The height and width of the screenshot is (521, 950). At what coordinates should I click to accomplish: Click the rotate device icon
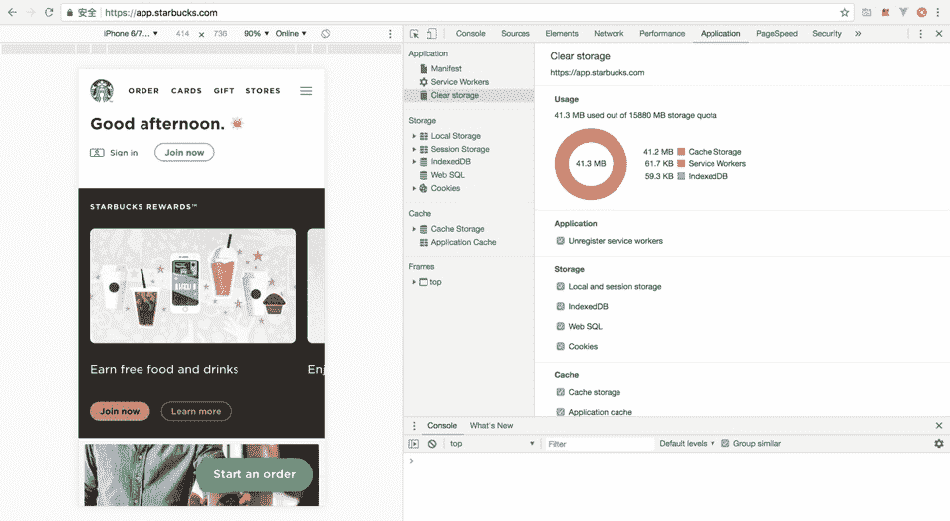[326, 34]
